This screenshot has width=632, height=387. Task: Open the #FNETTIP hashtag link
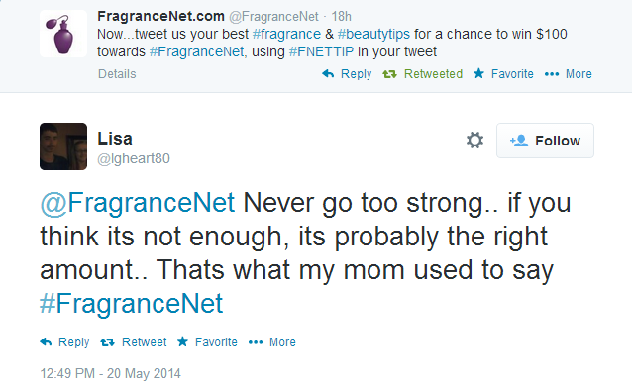pos(321,51)
